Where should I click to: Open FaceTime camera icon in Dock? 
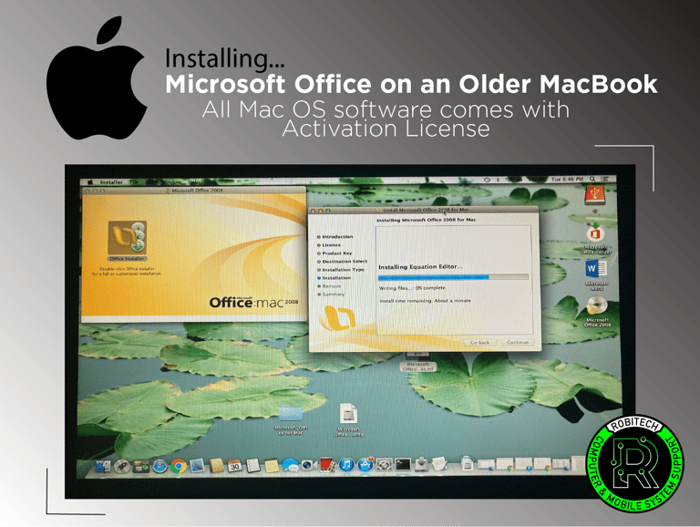click(x=307, y=465)
